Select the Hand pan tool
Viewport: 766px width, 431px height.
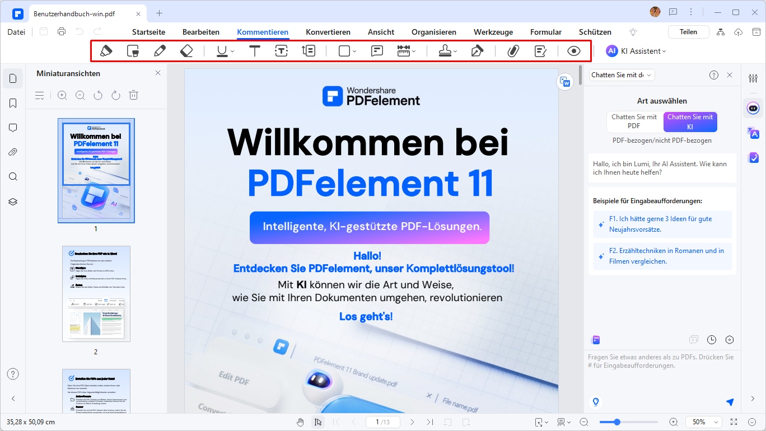pos(300,421)
